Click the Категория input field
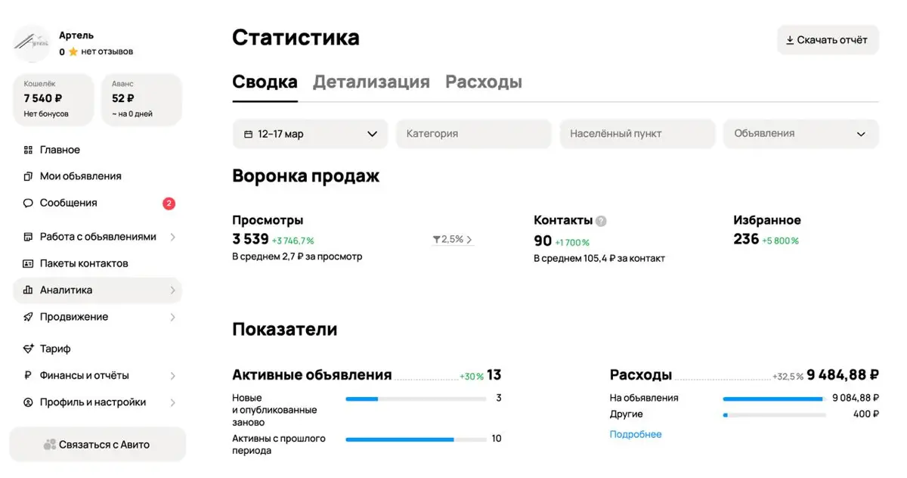 pos(474,134)
